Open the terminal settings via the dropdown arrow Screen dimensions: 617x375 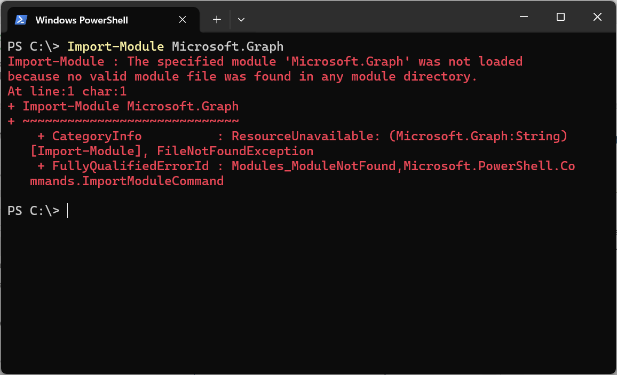pyautogui.click(x=241, y=19)
